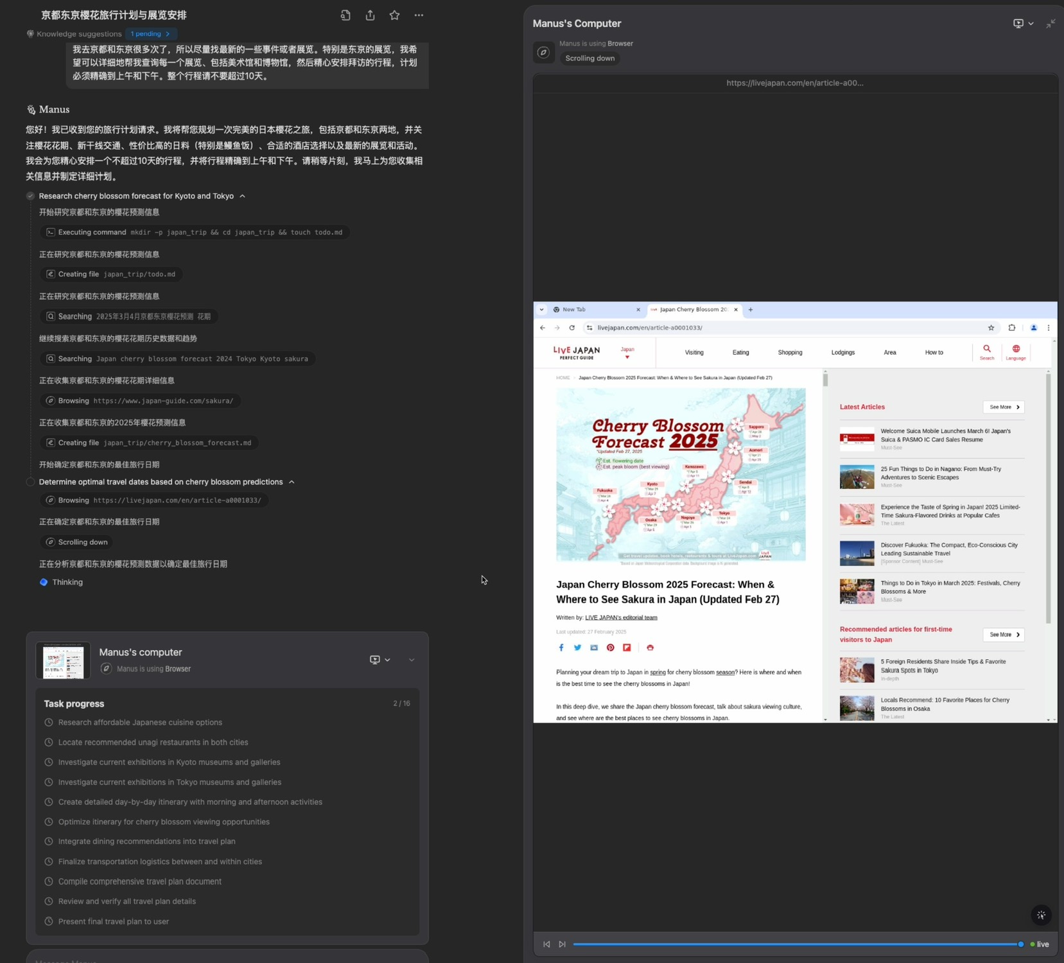Open the three-dot more options menu
The width and height of the screenshot is (1064, 963).
click(x=419, y=15)
